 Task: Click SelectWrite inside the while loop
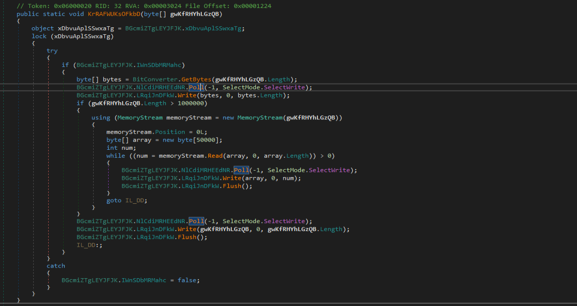(329, 170)
